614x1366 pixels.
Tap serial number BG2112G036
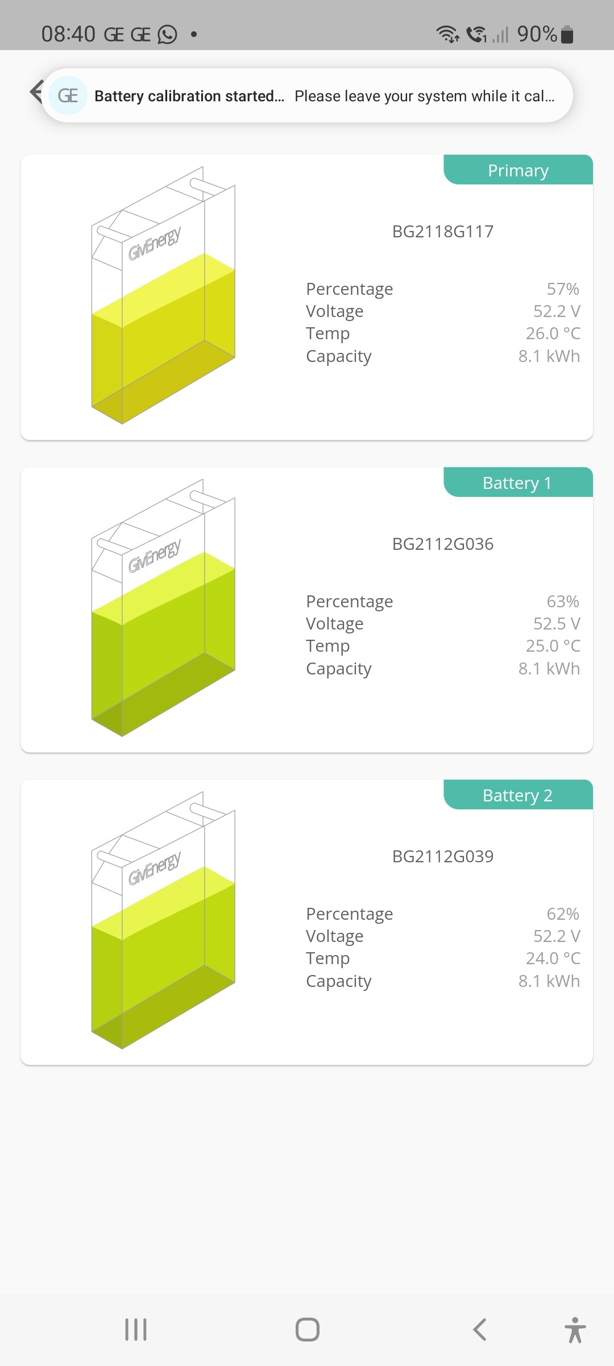click(x=443, y=544)
